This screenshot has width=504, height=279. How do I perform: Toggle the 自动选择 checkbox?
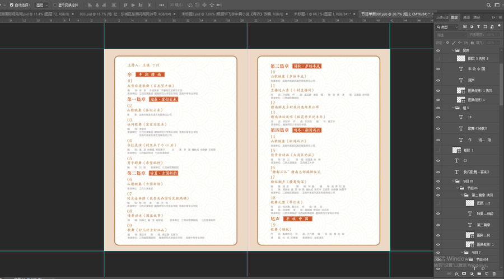12,5
